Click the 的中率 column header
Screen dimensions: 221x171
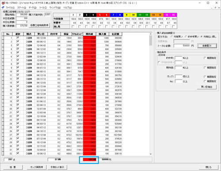pos(54,34)
